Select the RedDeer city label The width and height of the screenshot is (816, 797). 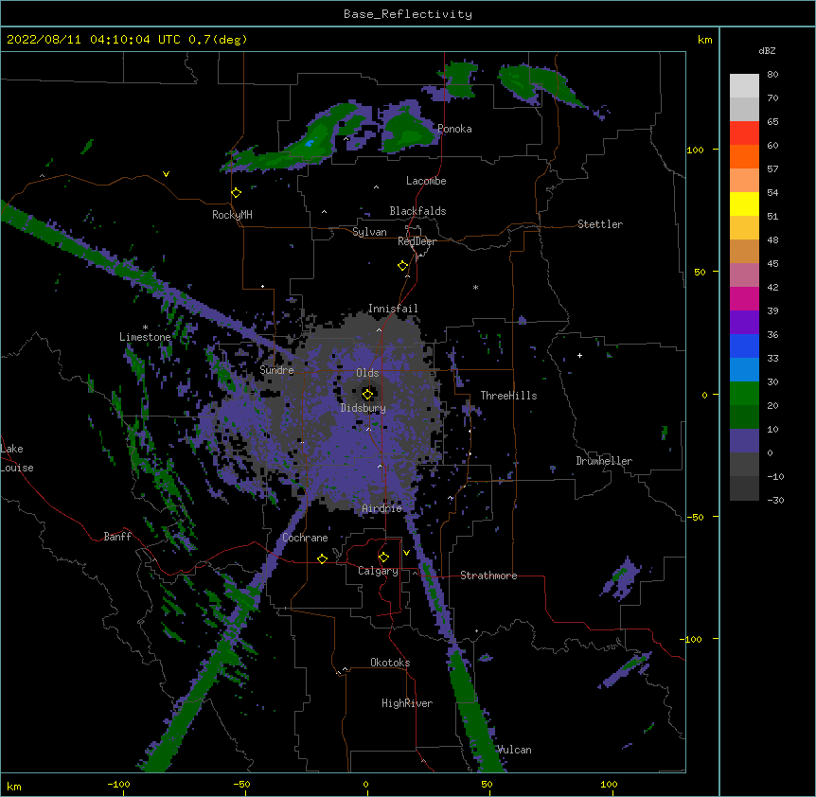417,241
